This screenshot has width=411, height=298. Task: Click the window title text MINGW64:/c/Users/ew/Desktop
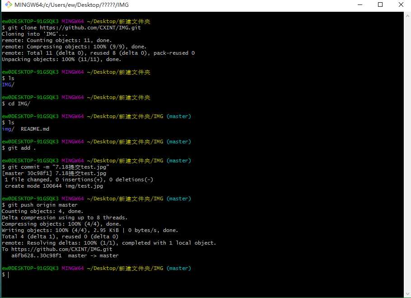pyautogui.click(x=71, y=5)
